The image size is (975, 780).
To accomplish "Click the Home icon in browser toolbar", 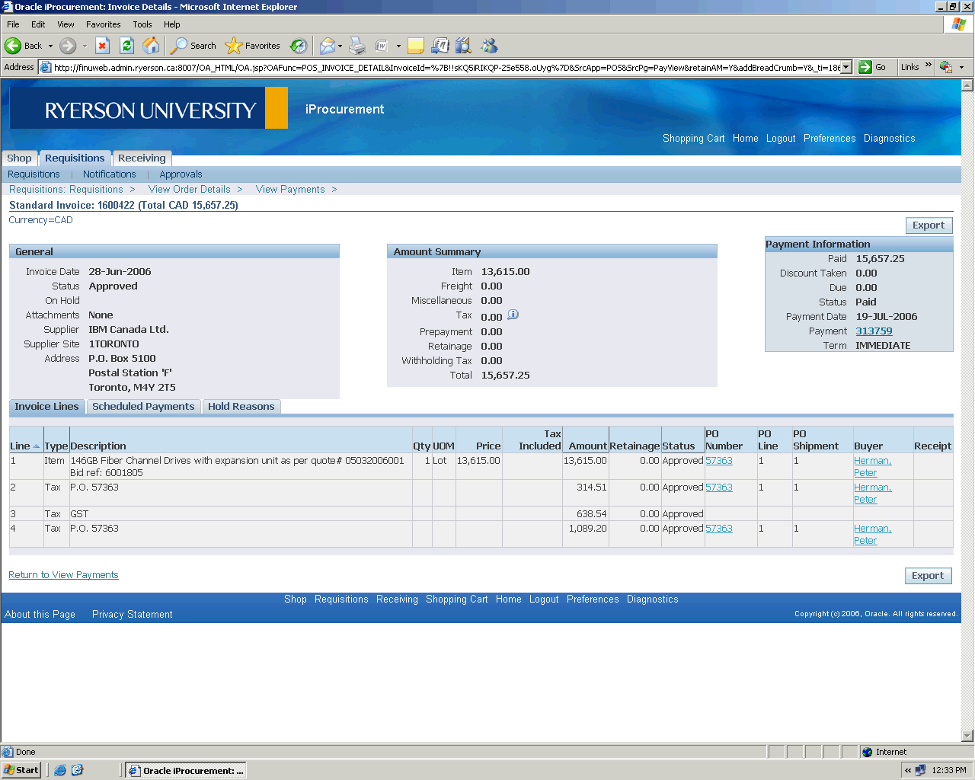I will (152, 46).
